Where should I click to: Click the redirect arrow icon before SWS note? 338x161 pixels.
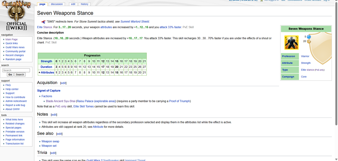click(44, 22)
